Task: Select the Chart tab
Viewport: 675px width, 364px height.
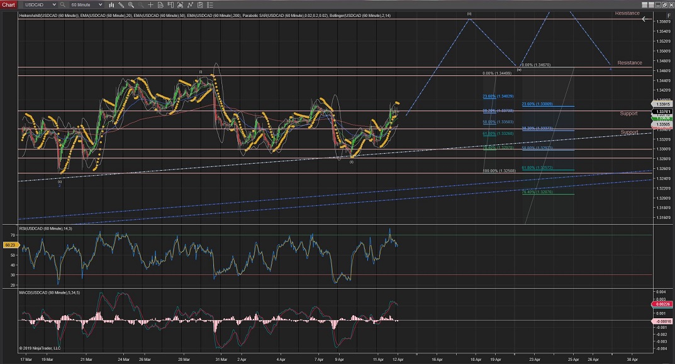Action: pos(8,5)
